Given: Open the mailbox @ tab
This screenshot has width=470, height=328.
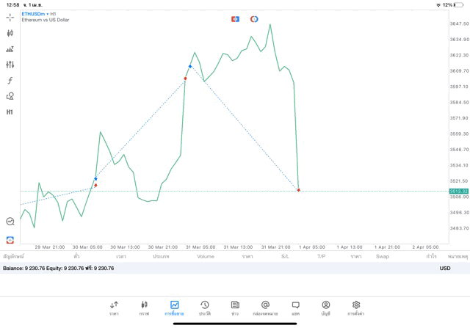Looking at the screenshot, I should [x=265, y=307].
